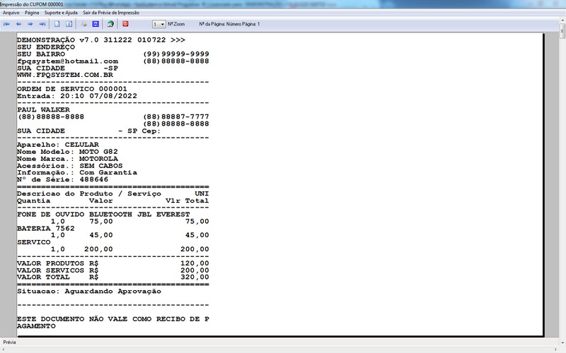Click the red exit preview icon

125,24
